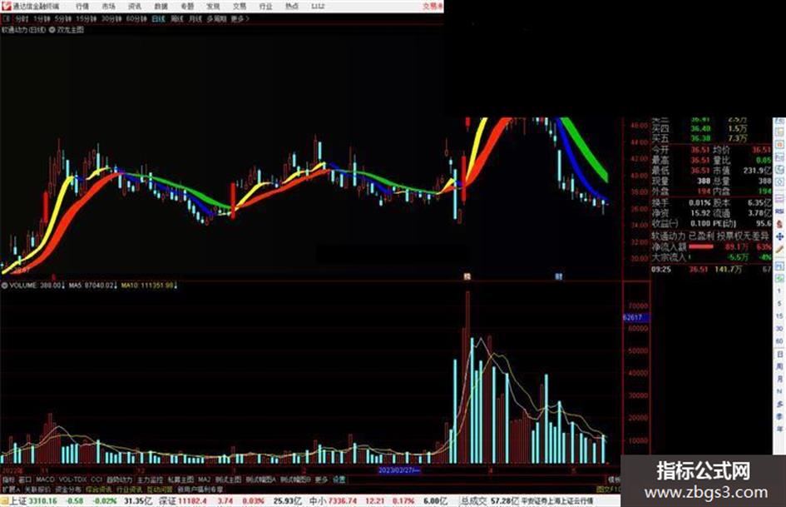Open the 互动问答 tab
This screenshot has height=507, width=786.
tap(160, 489)
